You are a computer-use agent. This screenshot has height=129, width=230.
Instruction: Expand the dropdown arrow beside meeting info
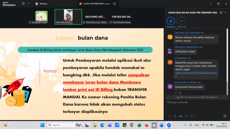[x=29, y=3]
